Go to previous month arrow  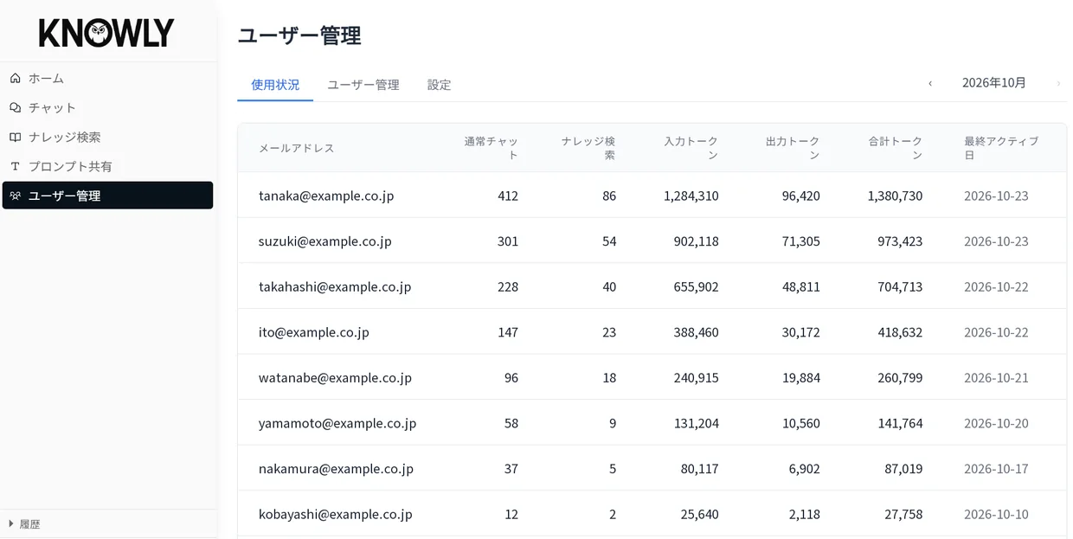930,83
